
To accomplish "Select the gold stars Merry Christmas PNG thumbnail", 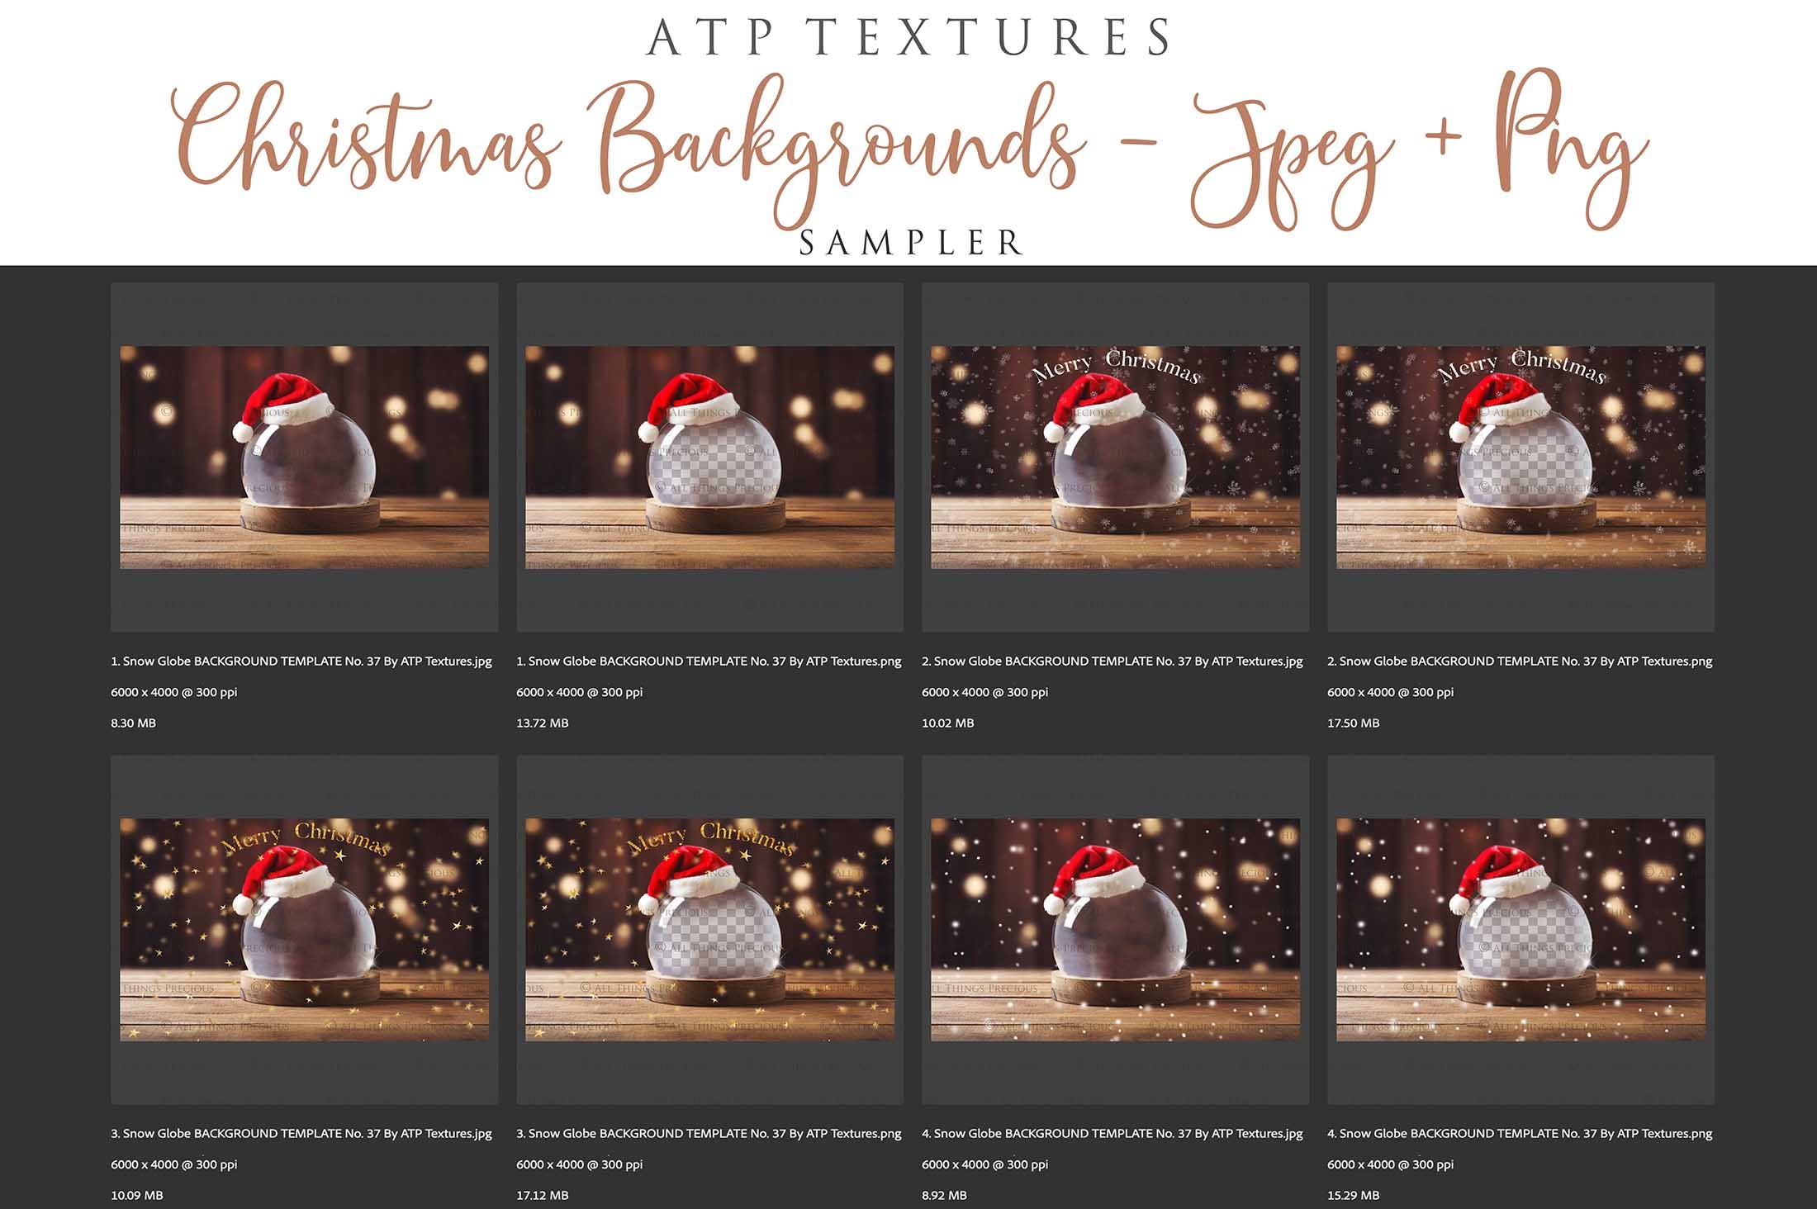I will 709,929.
